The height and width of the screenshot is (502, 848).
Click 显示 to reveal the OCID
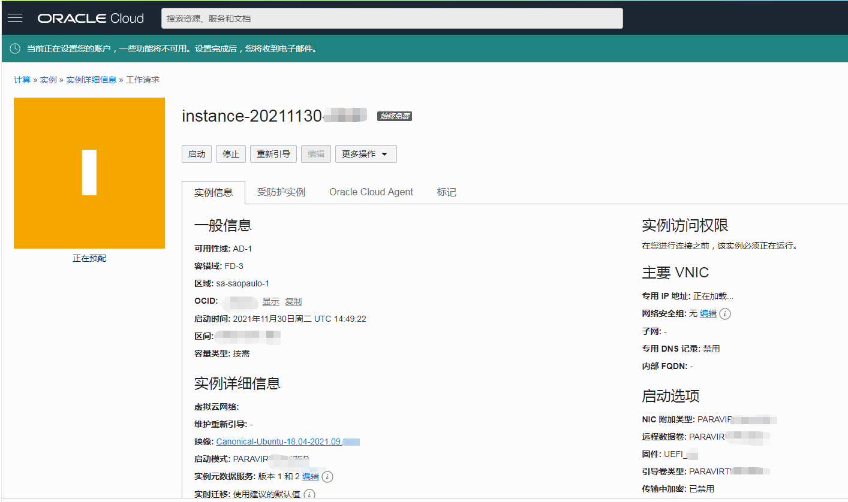(270, 301)
